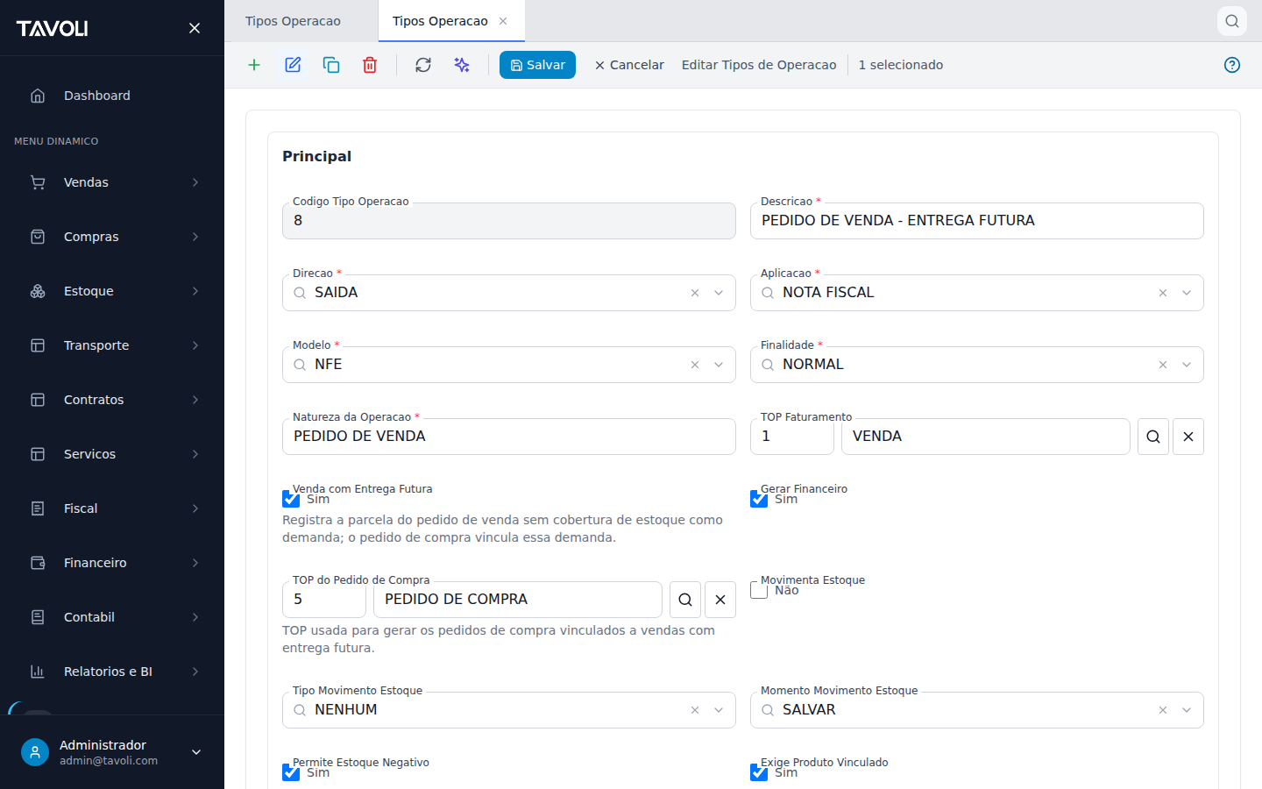
Task: Clear the Modelo NFE selection
Action: [x=695, y=365]
